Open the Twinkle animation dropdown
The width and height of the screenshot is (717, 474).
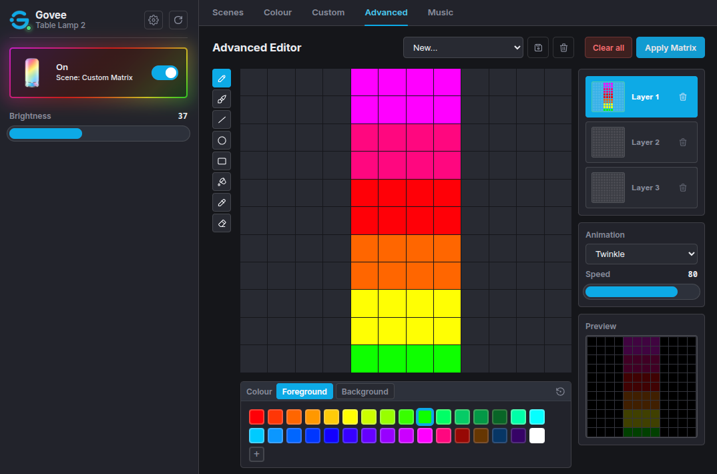(641, 254)
